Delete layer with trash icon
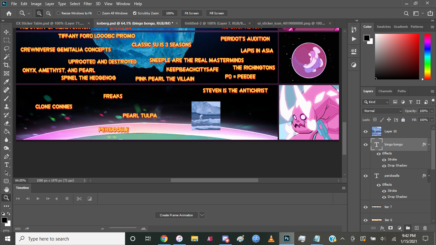The width and height of the screenshot is (436, 245). (x=425, y=228)
